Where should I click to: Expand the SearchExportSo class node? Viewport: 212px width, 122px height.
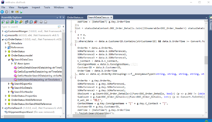(x=9, y=84)
